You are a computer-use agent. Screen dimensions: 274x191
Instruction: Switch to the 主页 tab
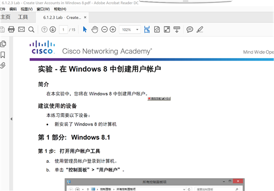[5, 17]
